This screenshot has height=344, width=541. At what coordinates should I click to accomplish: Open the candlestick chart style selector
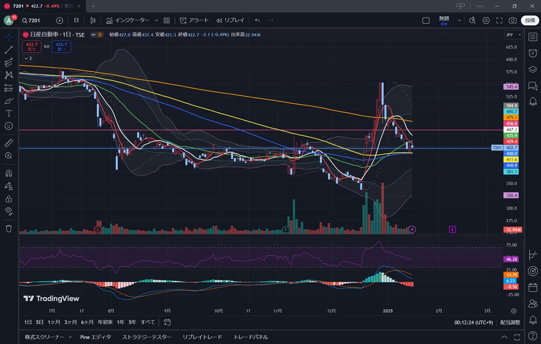tap(93, 20)
